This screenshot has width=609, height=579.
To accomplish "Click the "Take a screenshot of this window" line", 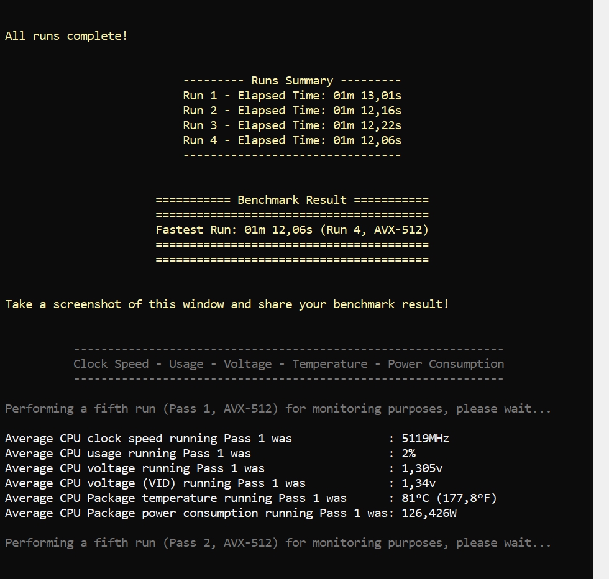I will point(227,304).
